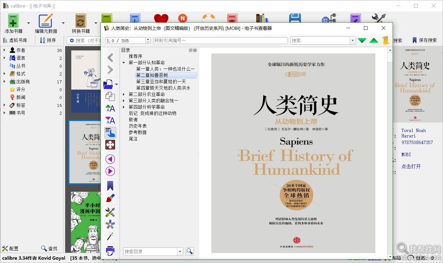Click the Yuval Noah Harari author link
The width and height of the screenshot is (443, 263).
pyautogui.click(x=413, y=133)
